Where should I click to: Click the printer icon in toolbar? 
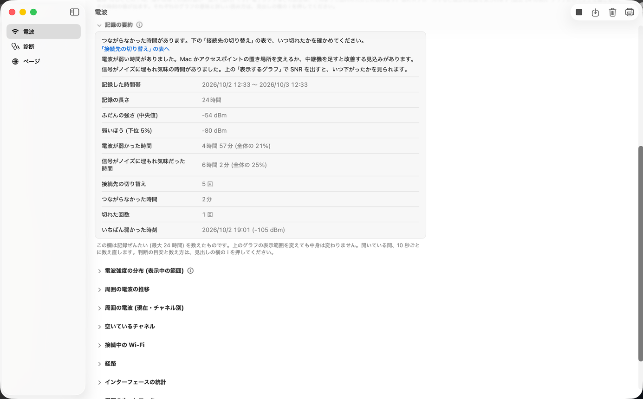coord(630,13)
